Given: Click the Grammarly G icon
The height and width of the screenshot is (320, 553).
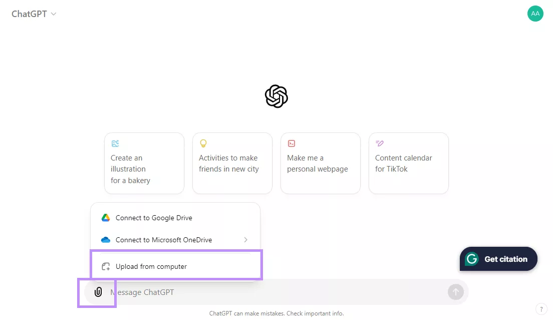Looking at the screenshot, I should (472, 259).
